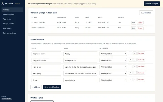Viewport: 163px width, 102px height.
Task: Click the Origin label field
Action: (x=46, y=80)
